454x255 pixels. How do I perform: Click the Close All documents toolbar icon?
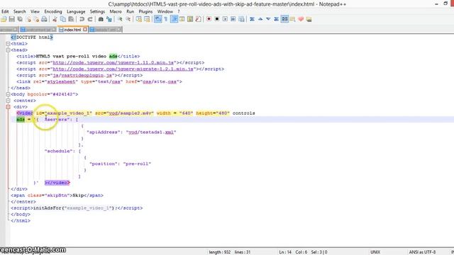[36, 19]
